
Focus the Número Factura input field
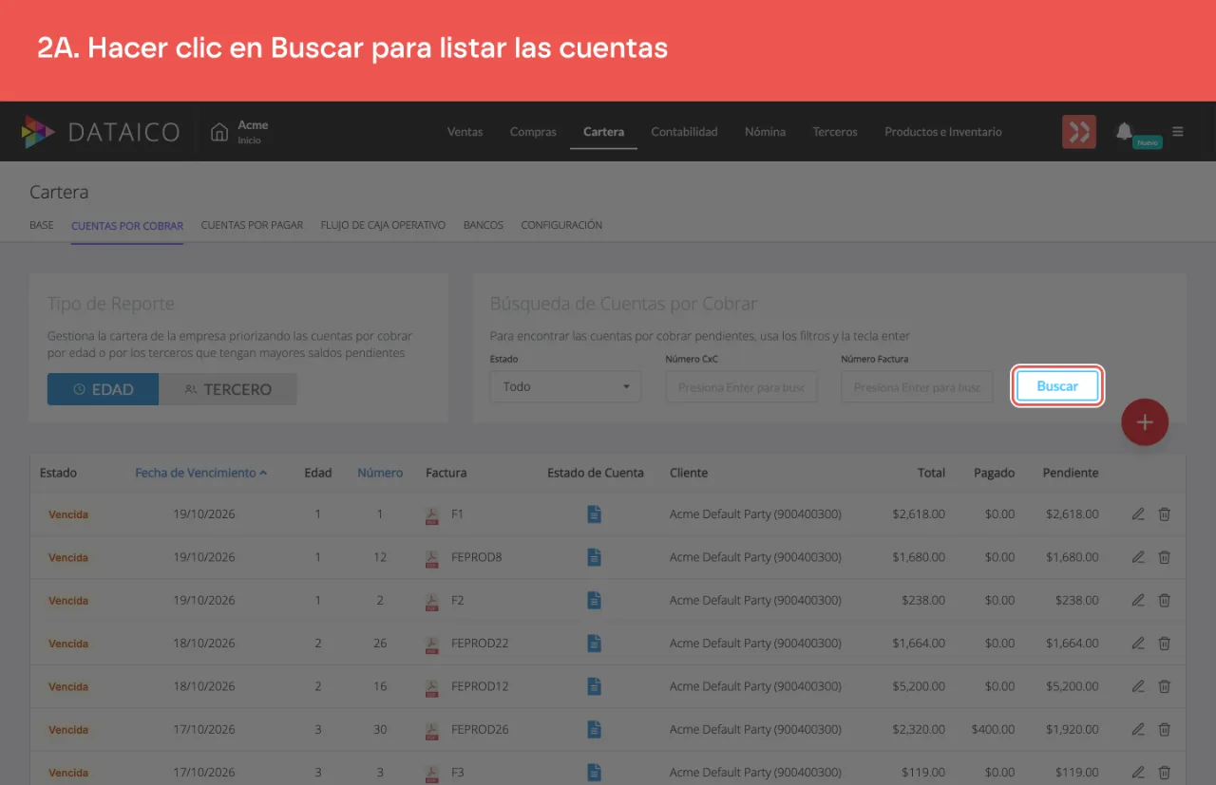(917, 387)
